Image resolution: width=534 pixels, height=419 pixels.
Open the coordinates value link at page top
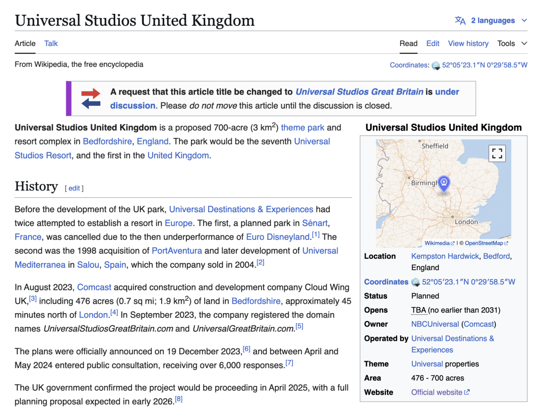point(485,65)
